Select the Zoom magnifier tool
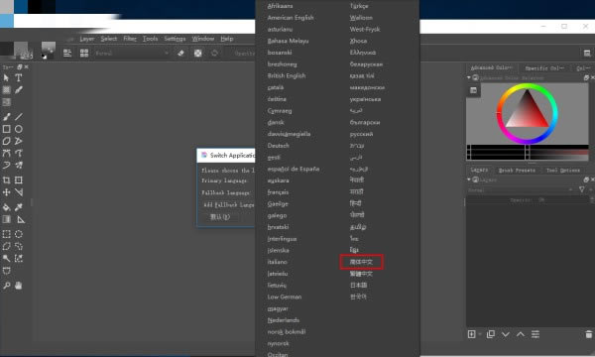Screen dimensions: 595x357 click(7, 286)
